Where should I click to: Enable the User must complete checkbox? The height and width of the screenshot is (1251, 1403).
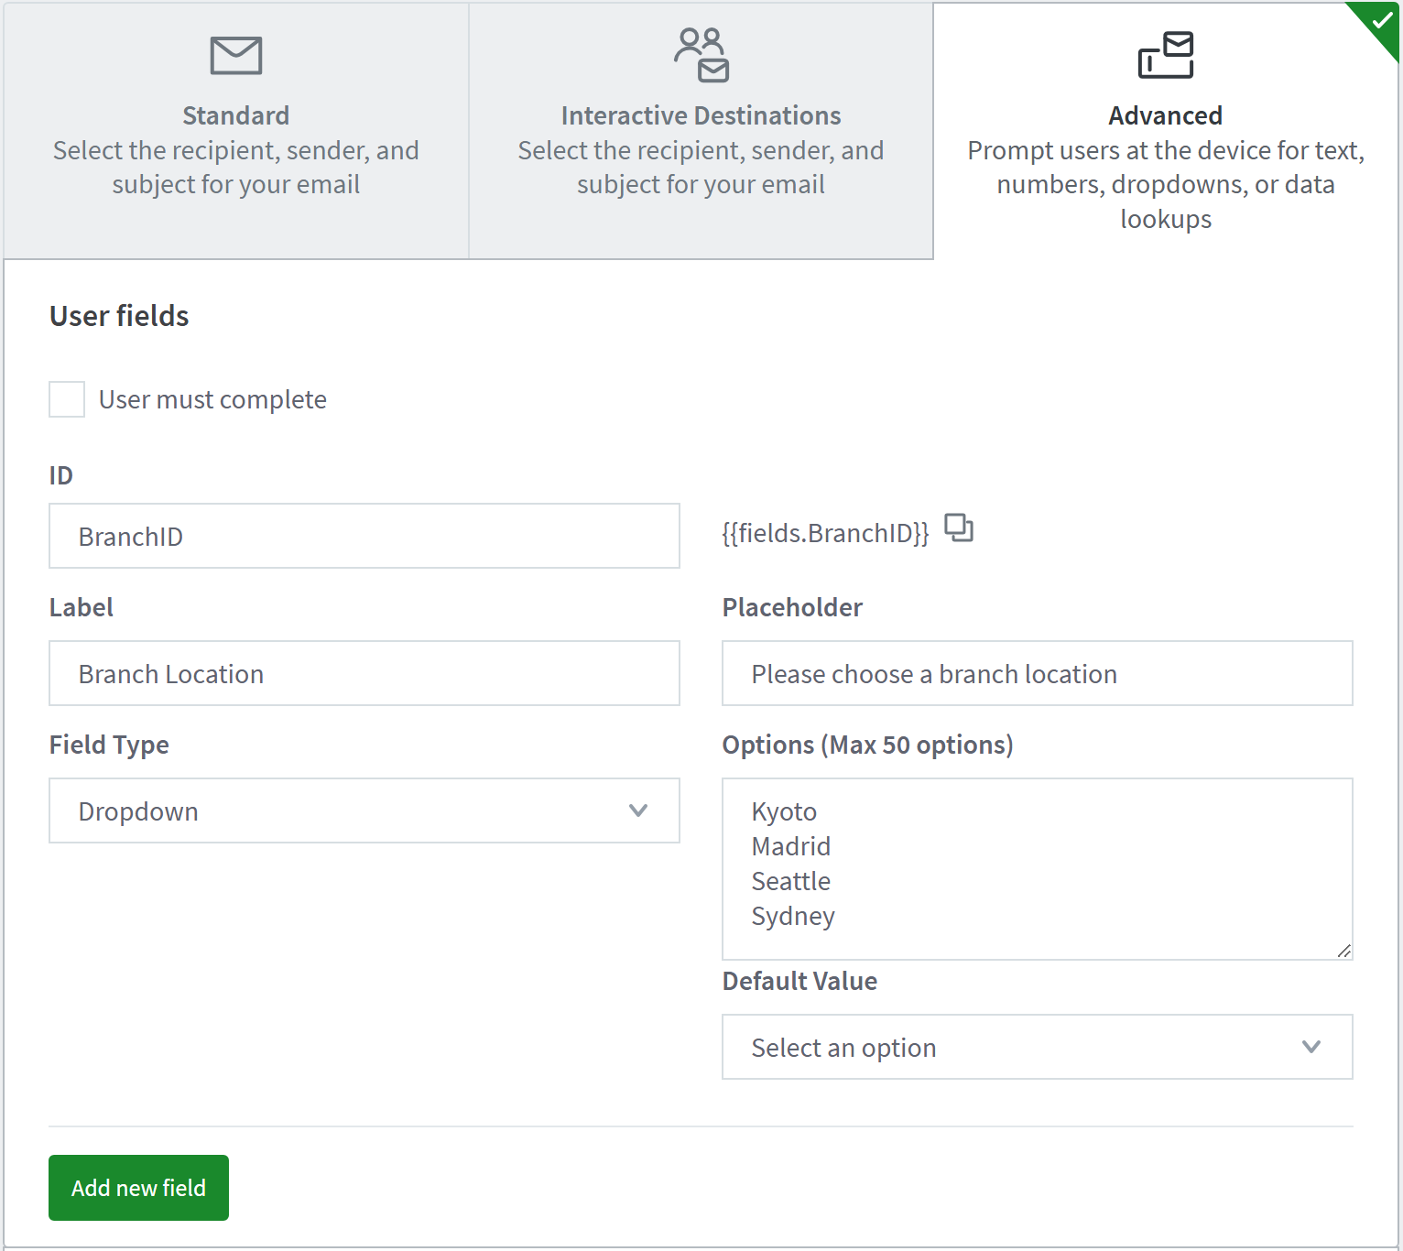click(x=67, y=399)
